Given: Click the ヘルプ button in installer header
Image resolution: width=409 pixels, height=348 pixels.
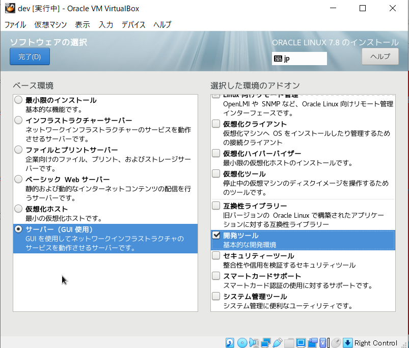Looking at the screenshot, I should pyautogui.click(x=380, y=56).
